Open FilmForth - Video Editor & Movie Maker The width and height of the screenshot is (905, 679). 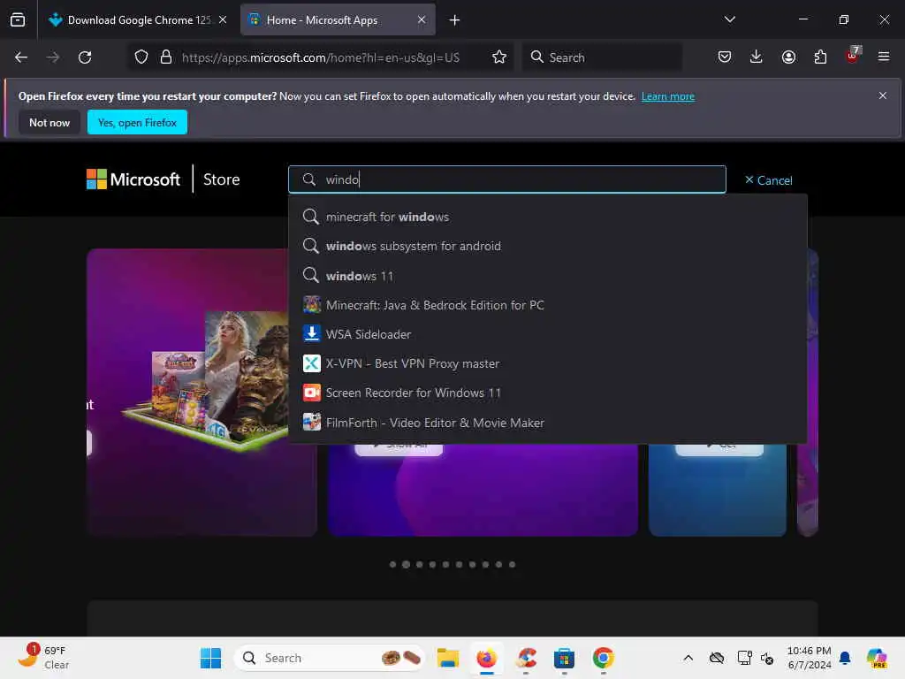coord(548,423)
